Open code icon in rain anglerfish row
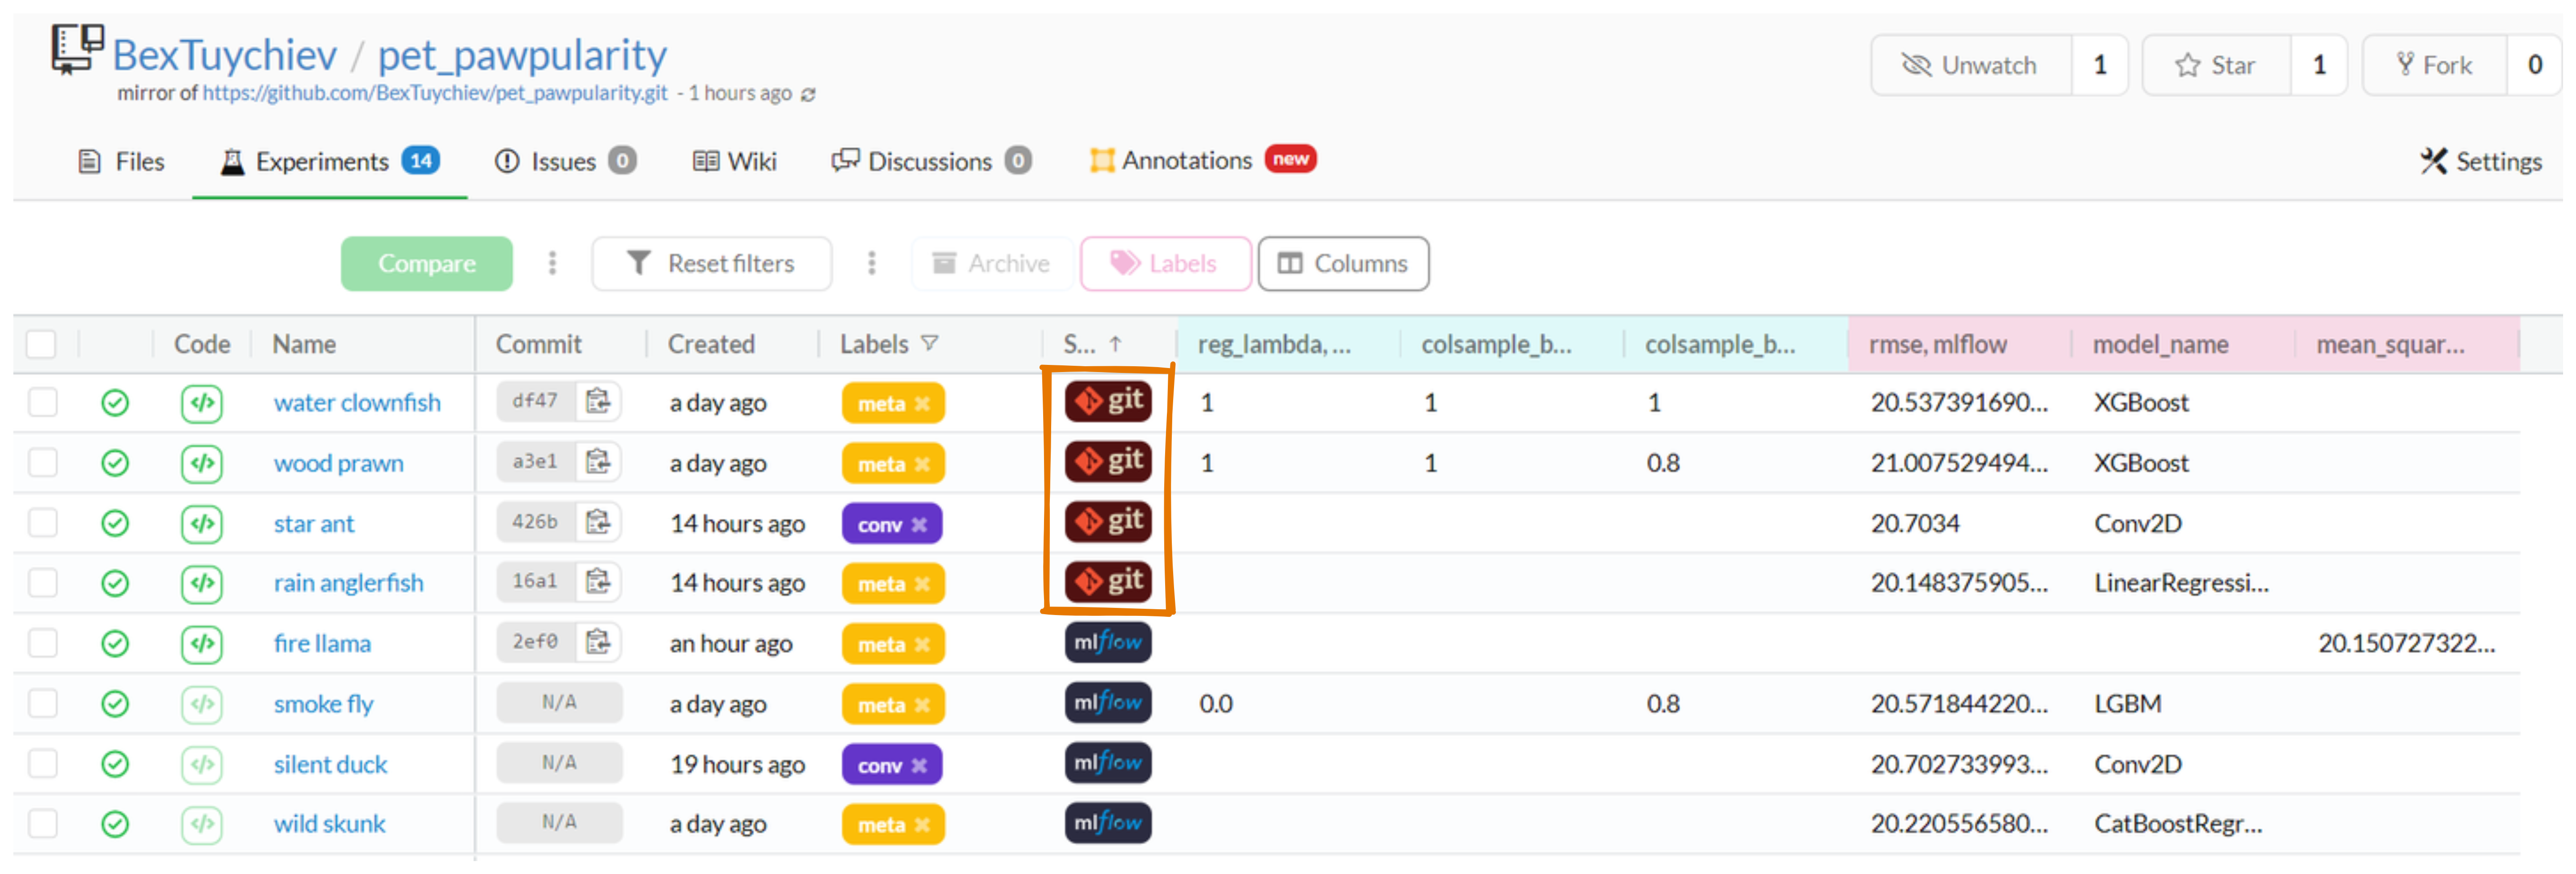The image size is (2576, 874). [202, 583]
